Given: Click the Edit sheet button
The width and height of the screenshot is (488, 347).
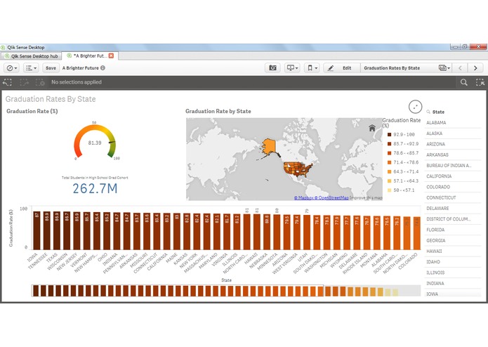Looking at the screenshot, I should pos(341,68).
